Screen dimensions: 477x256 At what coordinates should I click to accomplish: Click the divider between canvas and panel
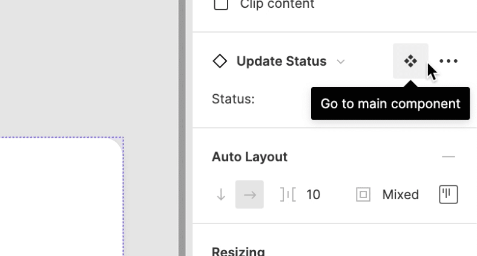(182, 128)
